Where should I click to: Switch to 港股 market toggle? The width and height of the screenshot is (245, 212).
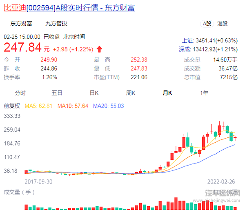coord(223,24)
